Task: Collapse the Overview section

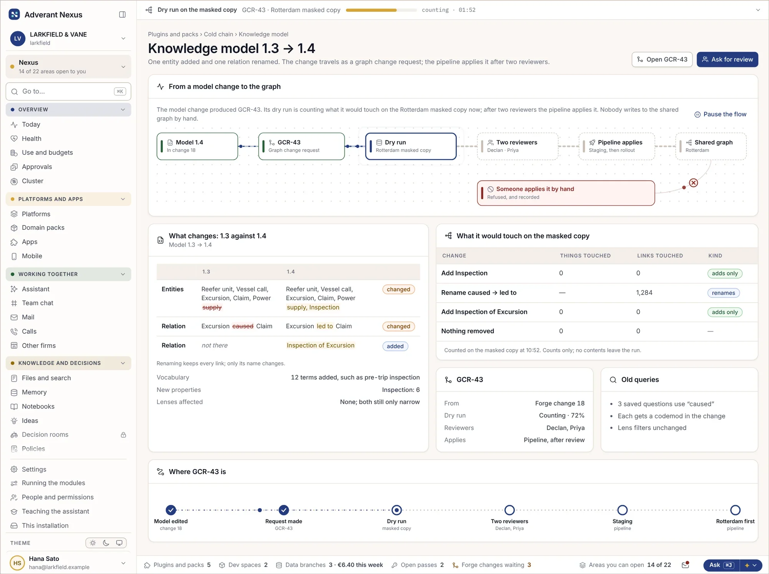Action: click(x=68, y=109)
